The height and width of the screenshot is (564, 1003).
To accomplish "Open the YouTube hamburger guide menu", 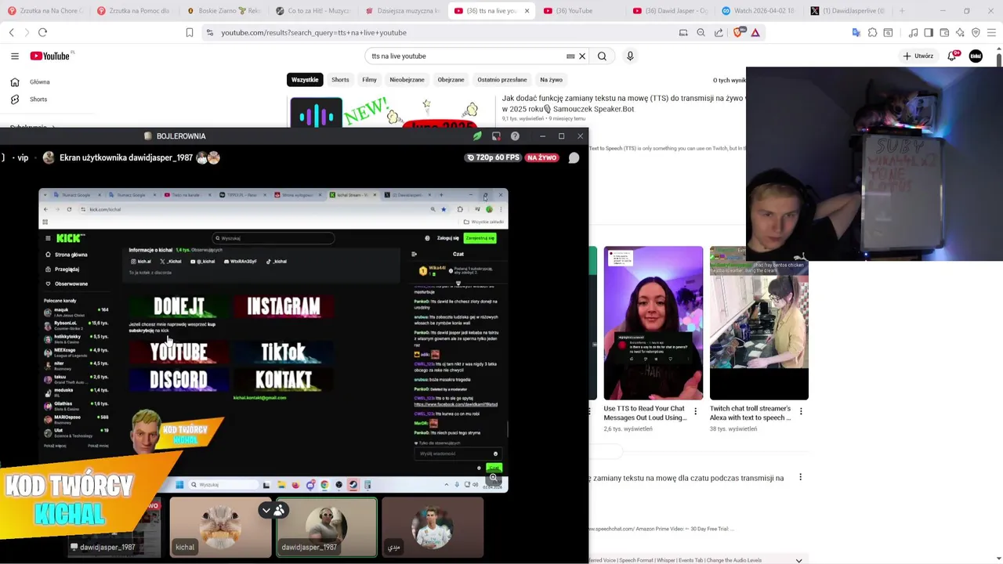I will point(15,56).
